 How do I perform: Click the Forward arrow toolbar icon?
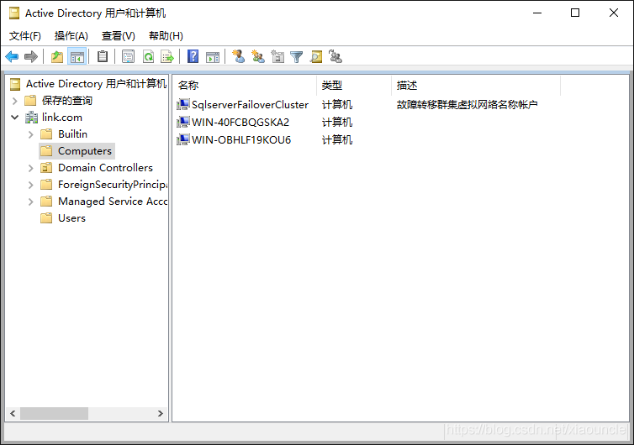click(31, 56)
